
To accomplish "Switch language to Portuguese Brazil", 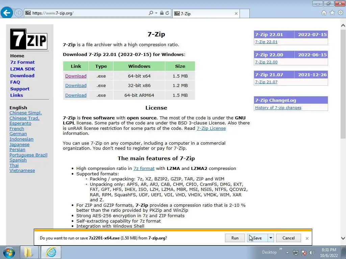I will click(28, 155).
